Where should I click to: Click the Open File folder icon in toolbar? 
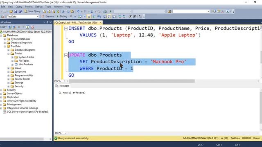pos(11,11)
